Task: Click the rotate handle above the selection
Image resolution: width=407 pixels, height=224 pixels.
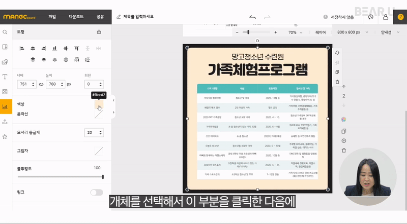Action: (257, 41)
